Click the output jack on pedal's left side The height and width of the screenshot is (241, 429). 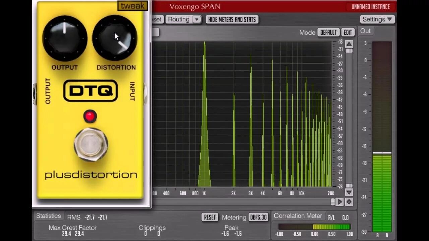coord(34,94)
